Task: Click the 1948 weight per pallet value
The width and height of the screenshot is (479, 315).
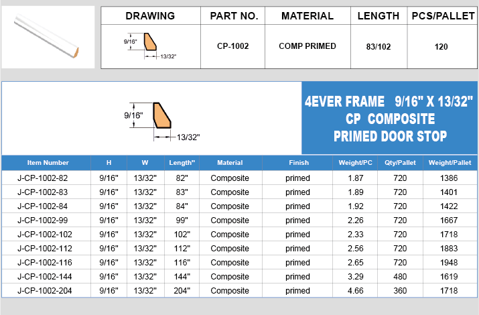Action: [449, 263]
